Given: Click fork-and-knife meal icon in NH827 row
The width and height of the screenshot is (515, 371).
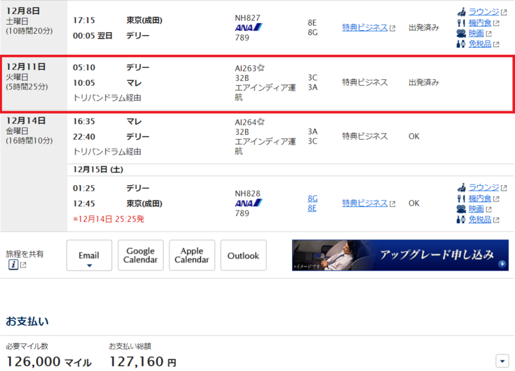Looking at the screenshot, I should pos(461,23).
